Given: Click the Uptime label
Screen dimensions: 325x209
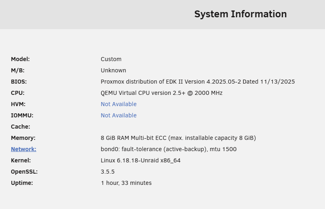Looking at the screenshot, I should click(22, 183).
